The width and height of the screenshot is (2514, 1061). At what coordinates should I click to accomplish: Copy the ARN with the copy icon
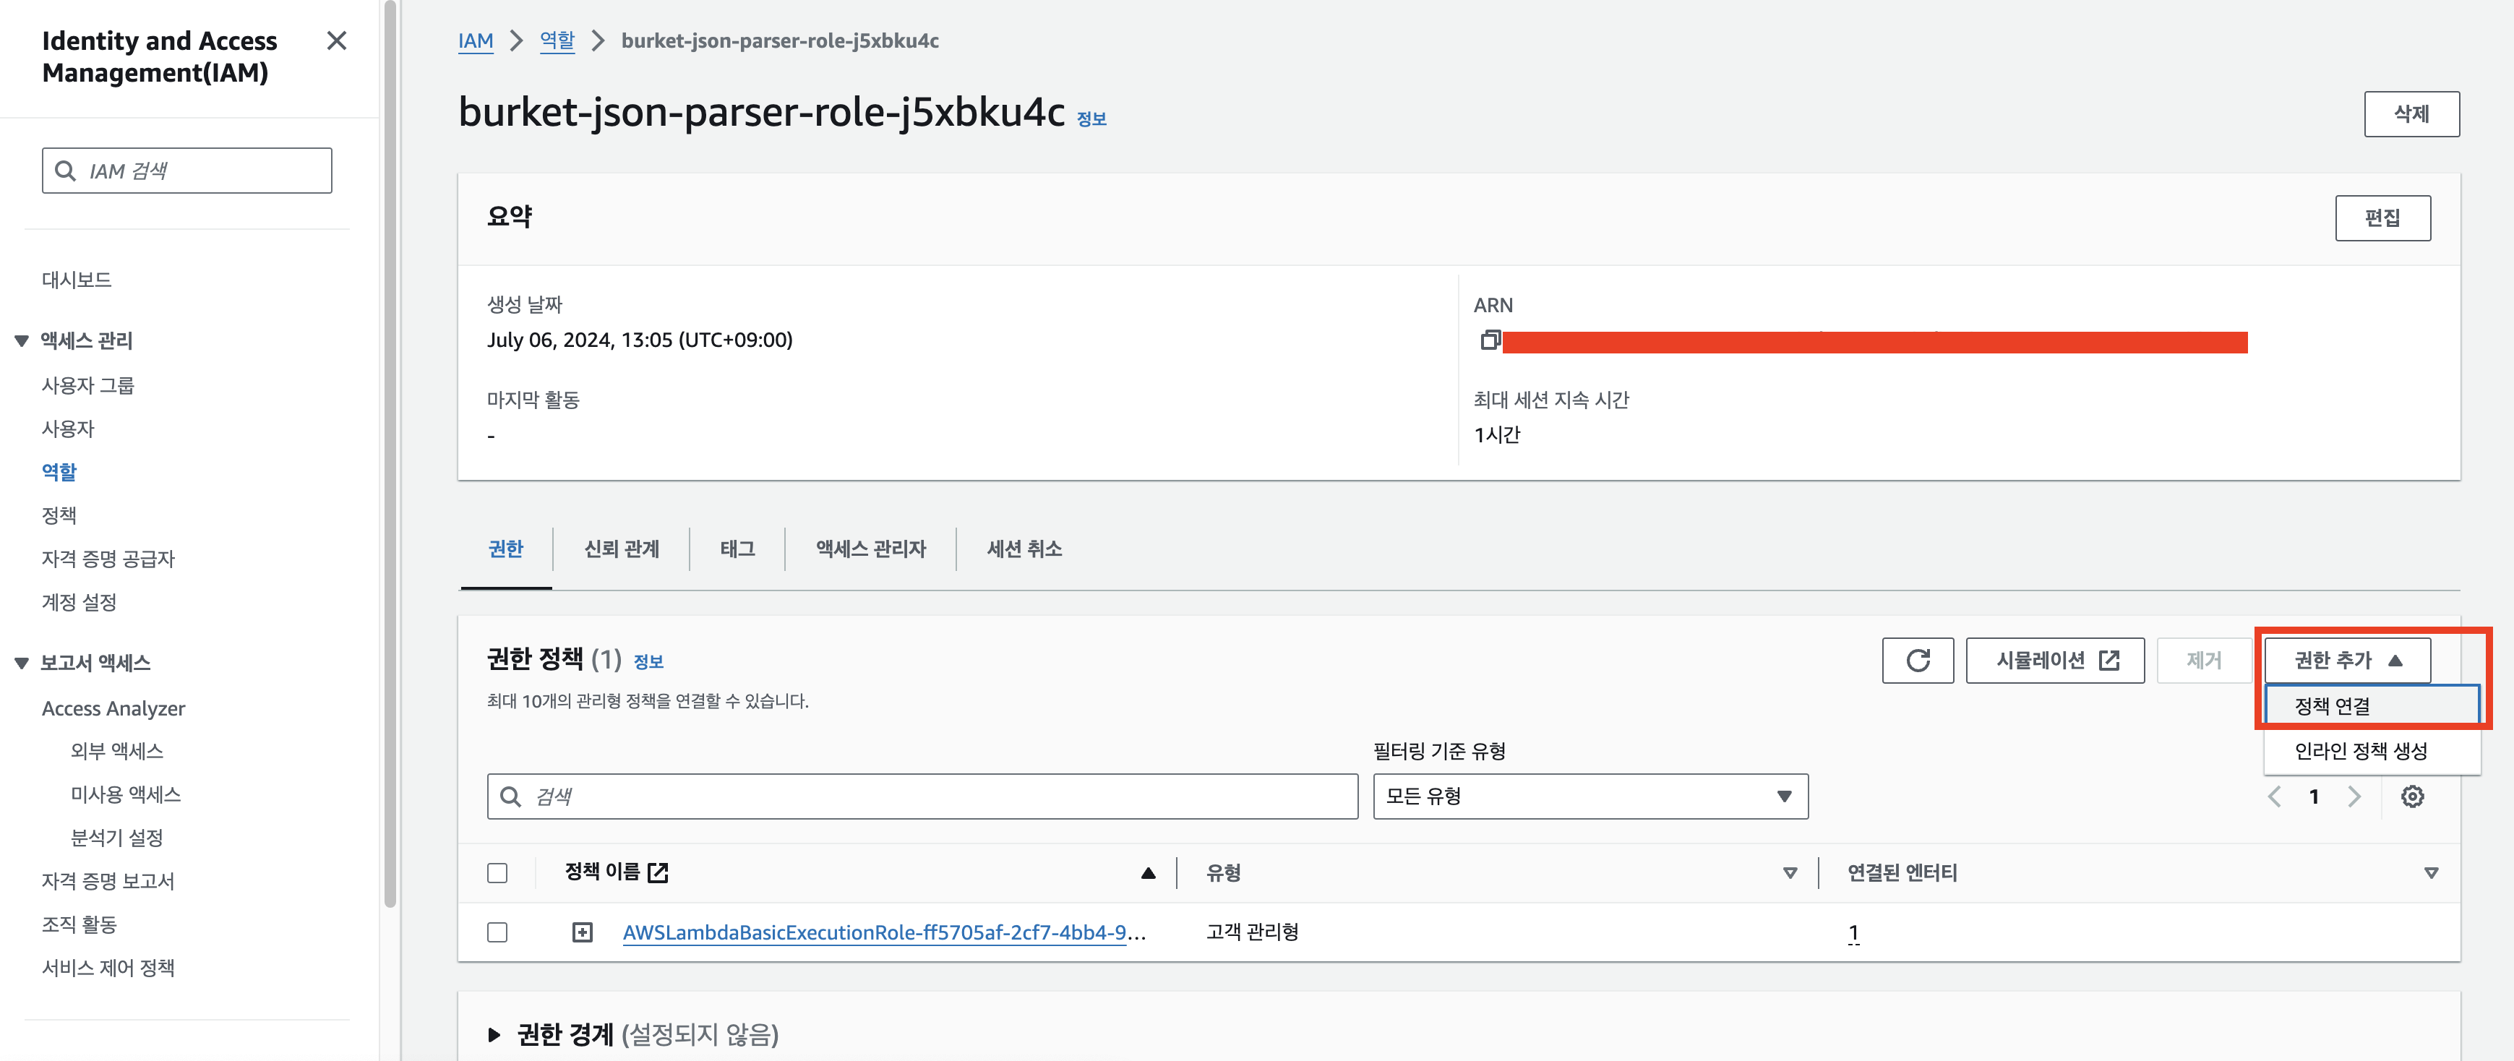pos(1489,340)
